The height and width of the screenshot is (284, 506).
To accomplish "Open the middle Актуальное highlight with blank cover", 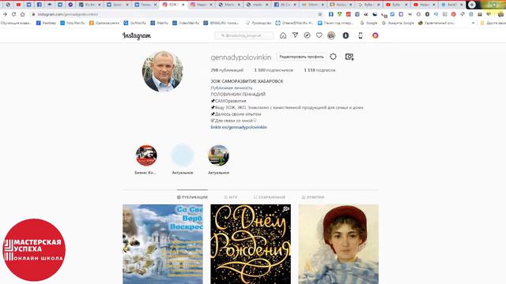I will click(x=183, y=155).
